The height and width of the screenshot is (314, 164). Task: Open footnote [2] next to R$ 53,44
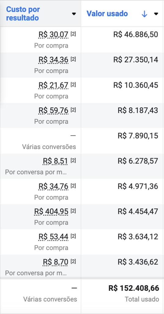[73, 236]
